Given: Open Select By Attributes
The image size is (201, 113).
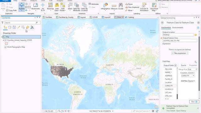Looking at the screenshot, I should [x=77, y=7].
